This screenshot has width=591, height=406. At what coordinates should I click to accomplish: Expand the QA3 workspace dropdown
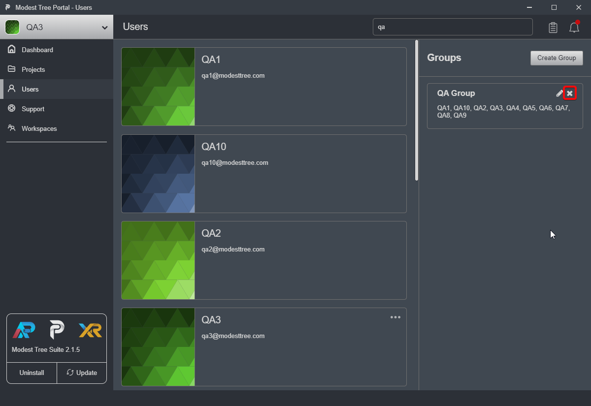[104, 28]
